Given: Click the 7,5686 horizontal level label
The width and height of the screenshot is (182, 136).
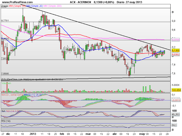Looking at the screenshot, I should pyautogui.click(x=5, y=74).
